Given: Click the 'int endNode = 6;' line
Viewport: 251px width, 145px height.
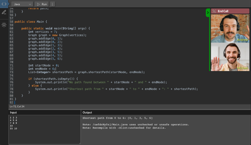Looking at the screenshot, I should 42,69.
